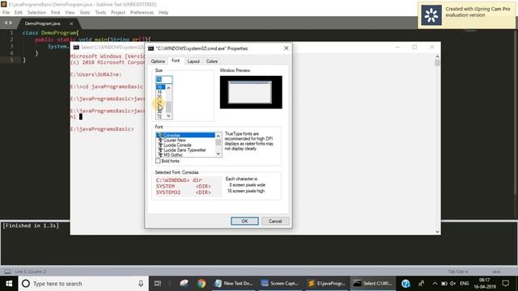Switch to Screen Capture taskbar item
The width and height of the screenshot is (518, 291).
click(x=280, y=284)
